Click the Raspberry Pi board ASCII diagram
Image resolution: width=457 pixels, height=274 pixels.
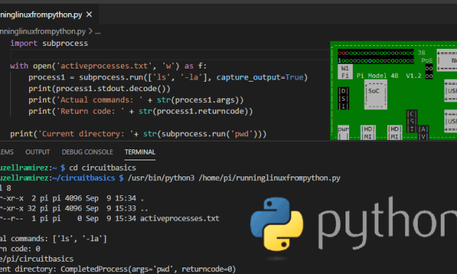click(x=394, y=90)
